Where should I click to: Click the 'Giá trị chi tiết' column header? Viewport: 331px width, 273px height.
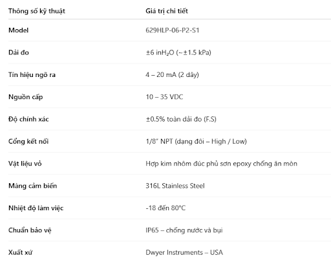point(167,11)
